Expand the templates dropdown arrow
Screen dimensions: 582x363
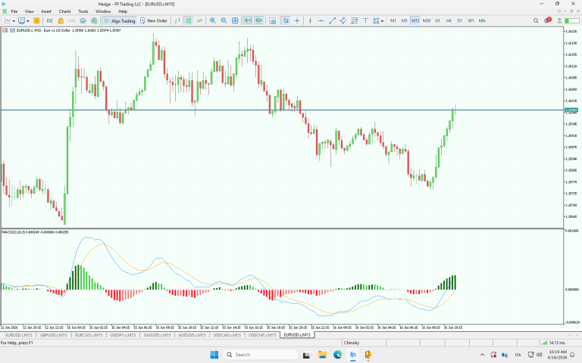[28, 21]
